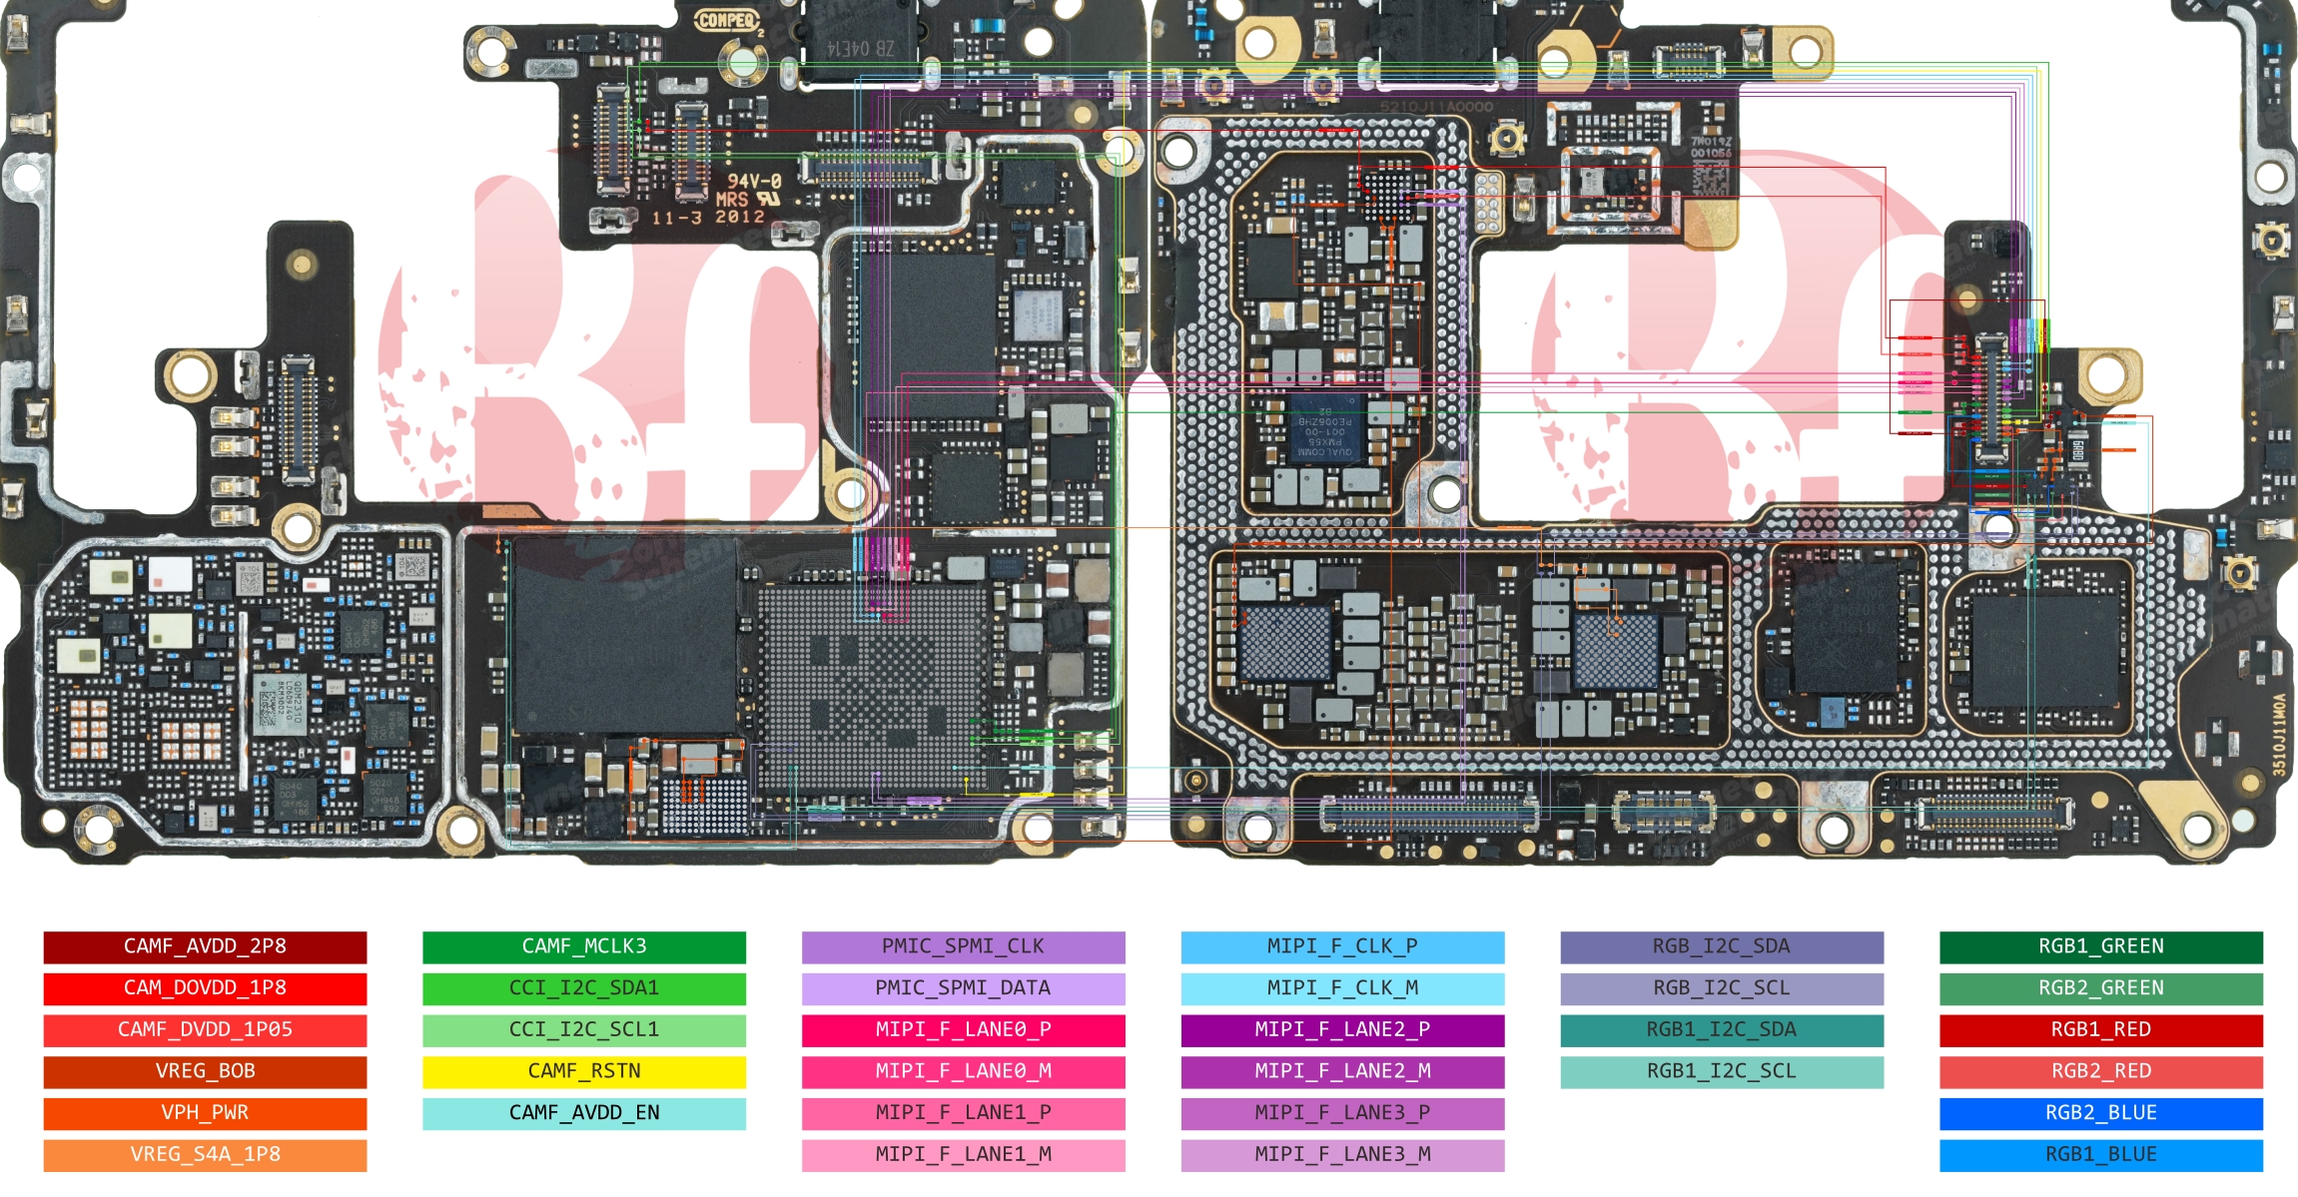Select the CCI_I2C_SCL1 legend entry

584,1030
